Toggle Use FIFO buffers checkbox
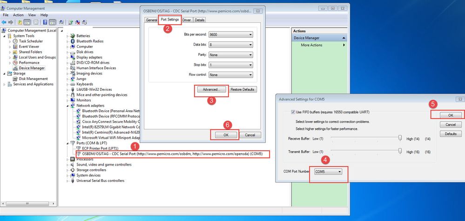 pyautogui.click(x=293, y=112)
